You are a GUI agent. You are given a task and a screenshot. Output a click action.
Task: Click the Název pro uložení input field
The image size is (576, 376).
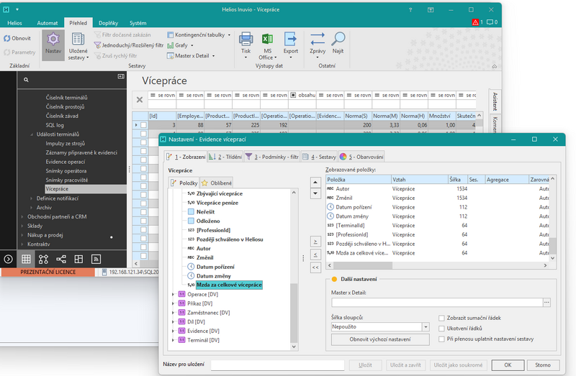(x=277, y=365)
